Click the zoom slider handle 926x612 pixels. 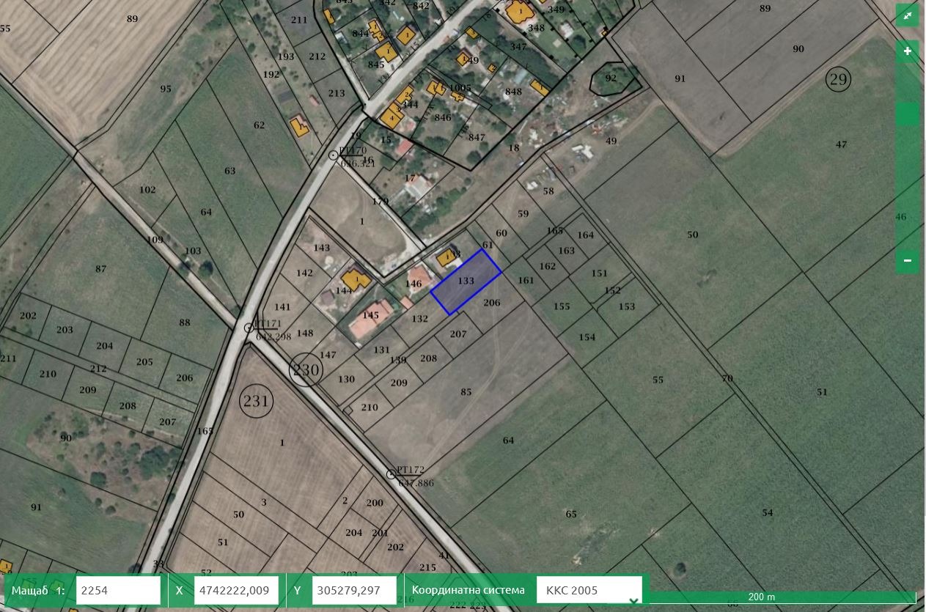coord(907,114)
